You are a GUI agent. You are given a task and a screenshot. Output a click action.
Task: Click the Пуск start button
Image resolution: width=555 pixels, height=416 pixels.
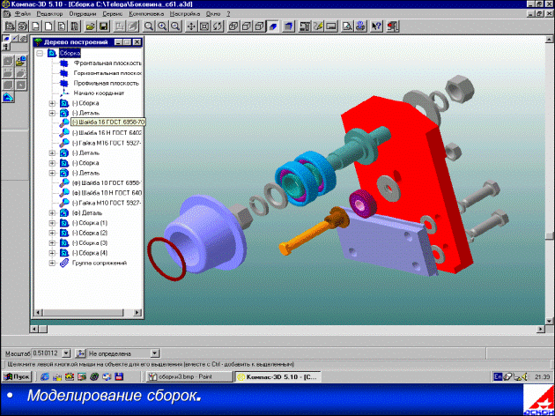17,376
